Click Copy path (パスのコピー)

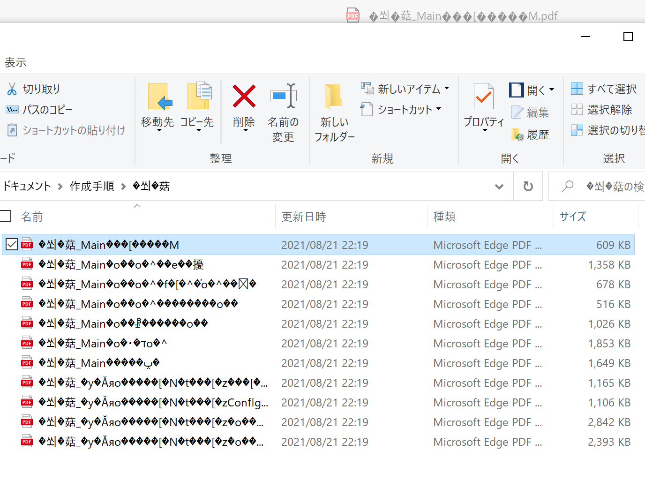coord(47,110)
